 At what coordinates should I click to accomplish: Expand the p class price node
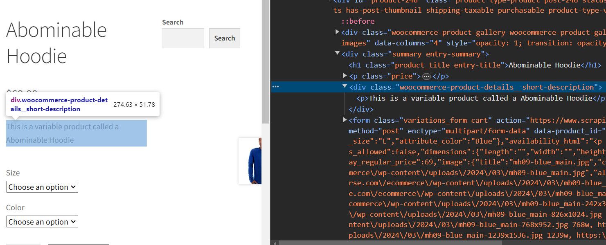coord(345,76)
